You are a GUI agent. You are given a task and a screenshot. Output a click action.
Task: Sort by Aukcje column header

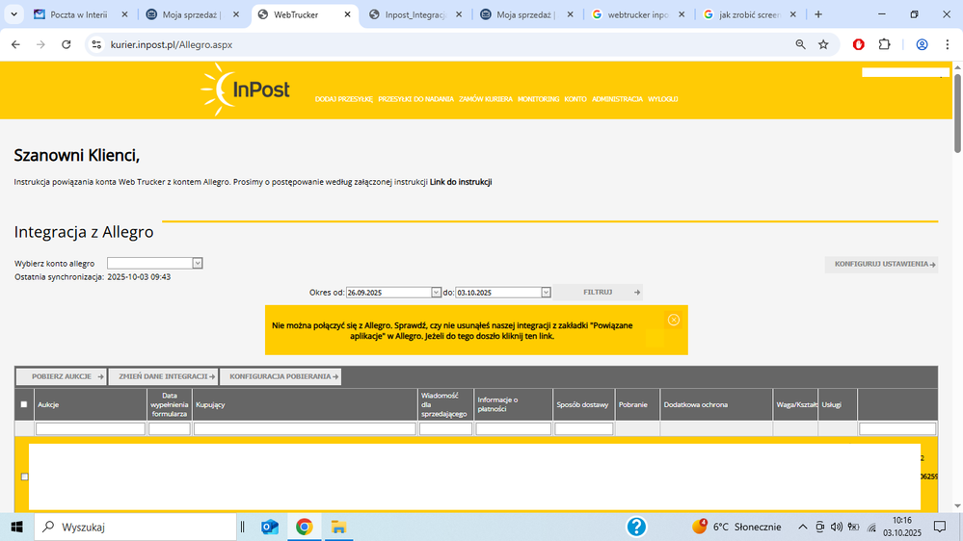click(x=48, y=405)
